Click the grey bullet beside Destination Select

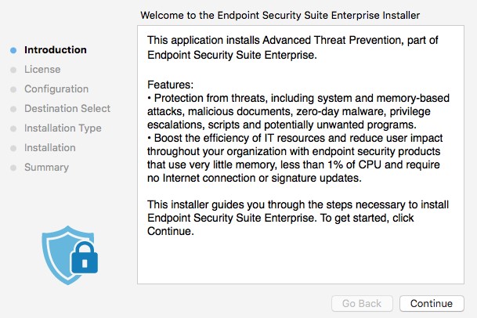[13, 109]
